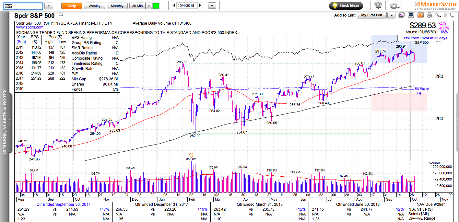Click the $289.53 current price
Viewport: 459px width, 222px height.
(423, 25)
